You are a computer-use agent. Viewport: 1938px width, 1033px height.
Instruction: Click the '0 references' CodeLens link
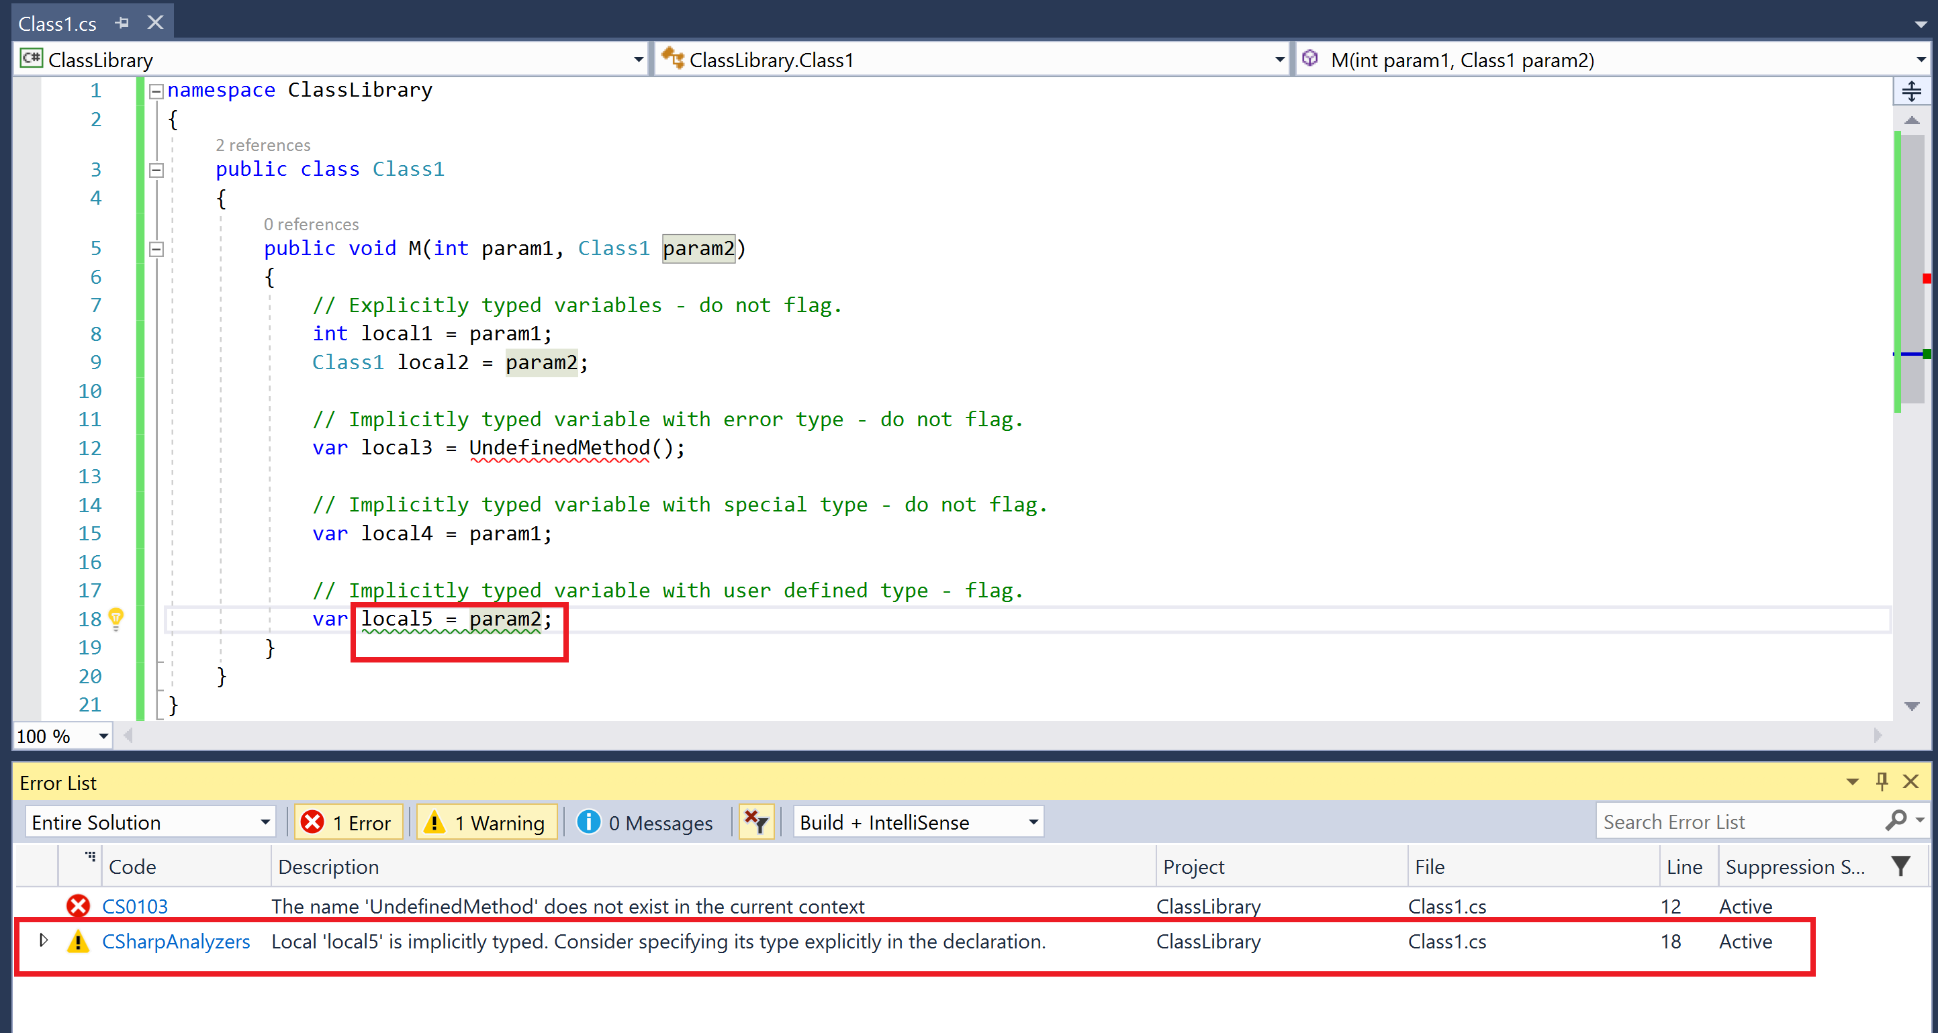point(311,224)
